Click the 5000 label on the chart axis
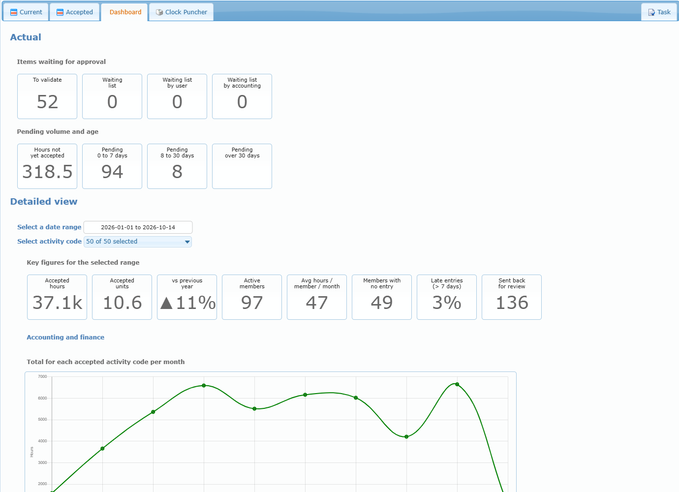679x492 pixels. click(x=42, y=420)
